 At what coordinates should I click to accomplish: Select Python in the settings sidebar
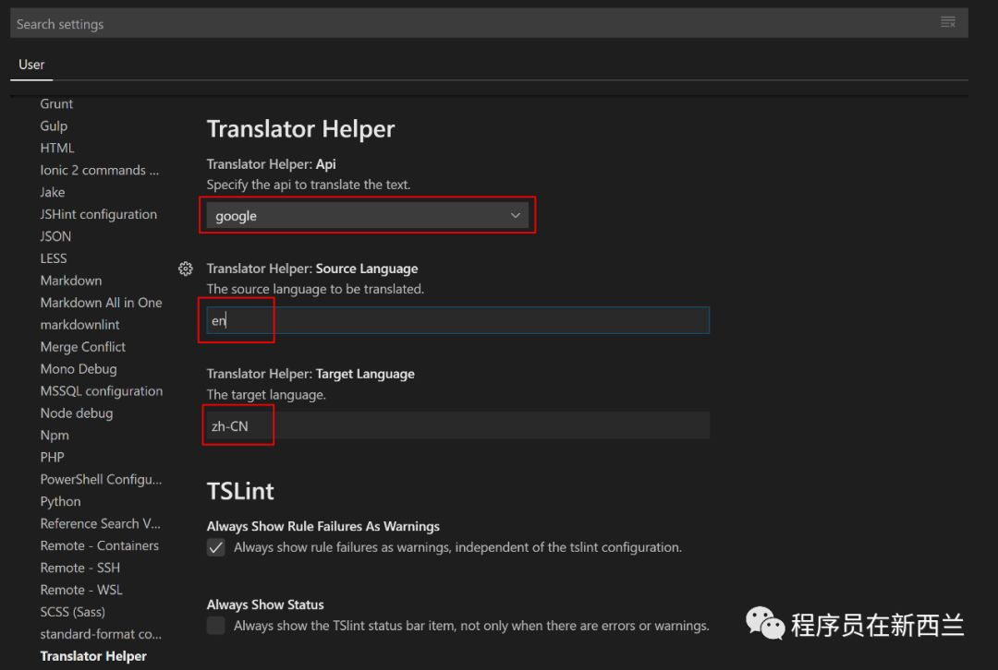60,501
